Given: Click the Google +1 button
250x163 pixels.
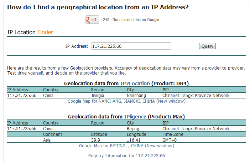Looking at the screenshot, I should tap(92, 20).
